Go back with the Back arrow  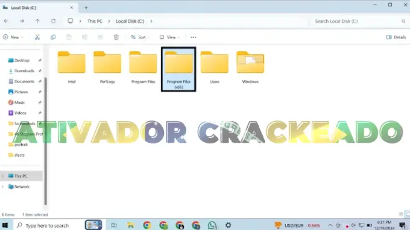[x=6, y=21]
